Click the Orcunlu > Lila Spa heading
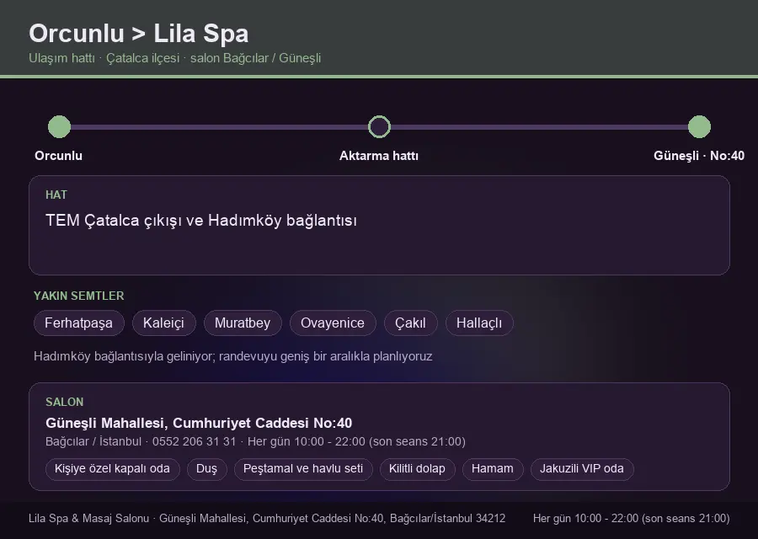 click(139, 34)
